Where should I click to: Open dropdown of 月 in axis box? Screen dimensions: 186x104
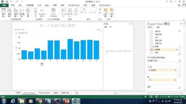[x=175, y=80]
